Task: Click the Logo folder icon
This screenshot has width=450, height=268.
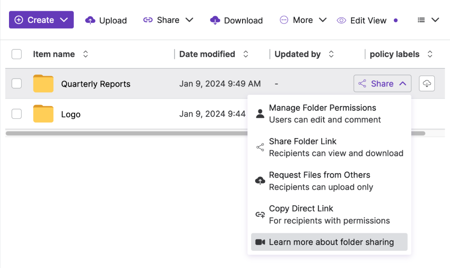Action: pos(43,114)
